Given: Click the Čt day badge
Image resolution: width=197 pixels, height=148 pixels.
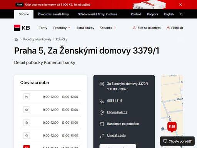Looking at the screenshot, I should pyautogui.click(x=27, y=135).
